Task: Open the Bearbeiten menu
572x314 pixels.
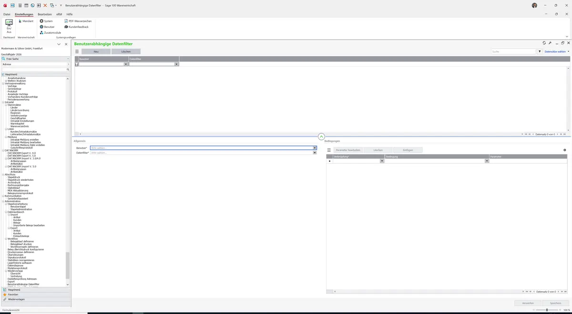Action: pos(45,14)
